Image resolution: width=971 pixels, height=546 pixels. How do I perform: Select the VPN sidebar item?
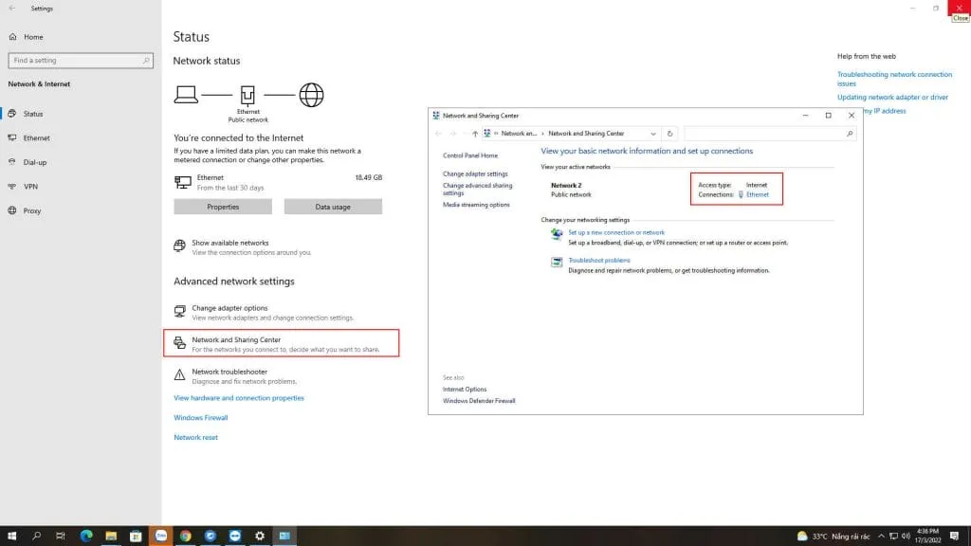pos(30,187)
